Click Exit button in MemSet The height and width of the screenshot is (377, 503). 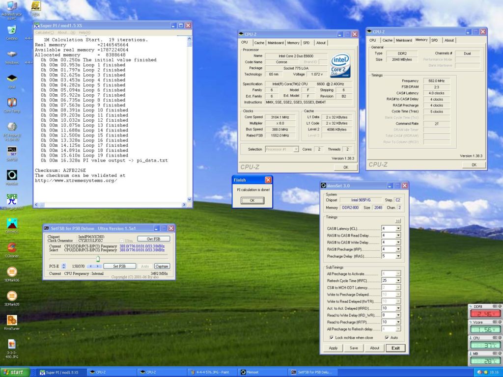click(x=395, y=348)
